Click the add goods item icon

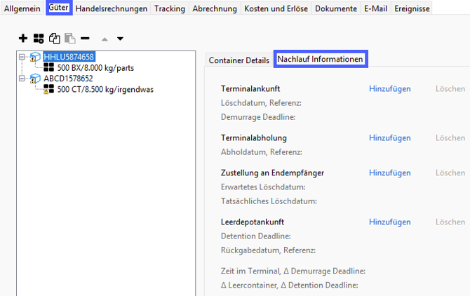[x=39, y=39]
